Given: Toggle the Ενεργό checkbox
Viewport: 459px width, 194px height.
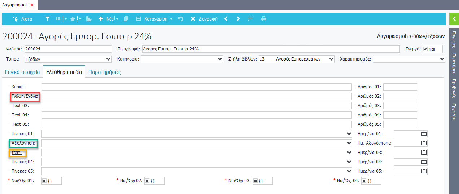Looking at the screenshot, I should pos(425,49).
